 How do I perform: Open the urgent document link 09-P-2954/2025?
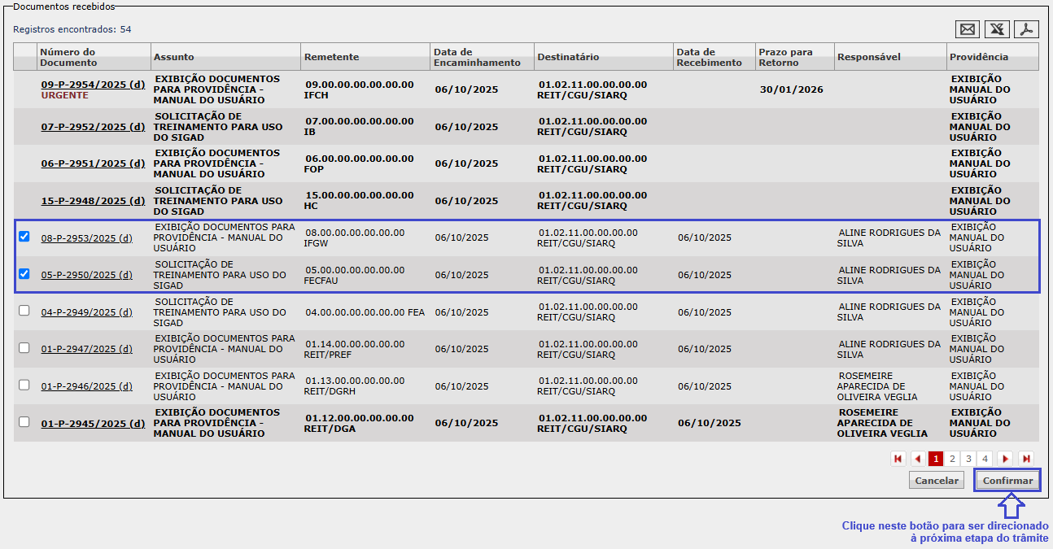[x=93, y=84]
